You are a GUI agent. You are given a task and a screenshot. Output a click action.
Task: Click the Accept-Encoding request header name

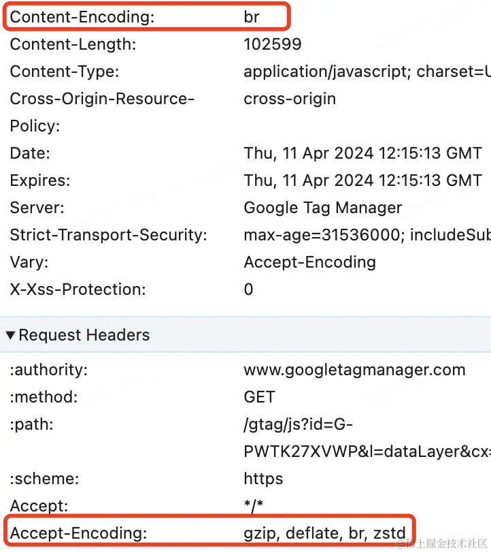(x=78, y=533)
